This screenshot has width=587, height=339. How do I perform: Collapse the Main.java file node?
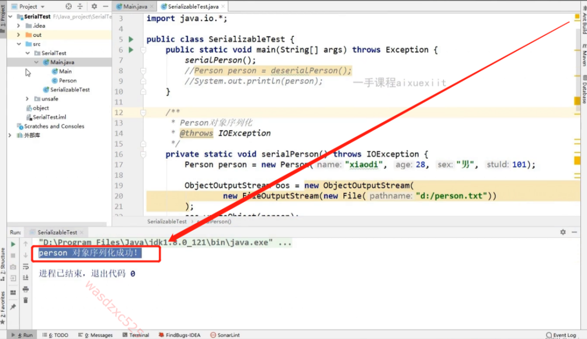click(x=36, y=62)
